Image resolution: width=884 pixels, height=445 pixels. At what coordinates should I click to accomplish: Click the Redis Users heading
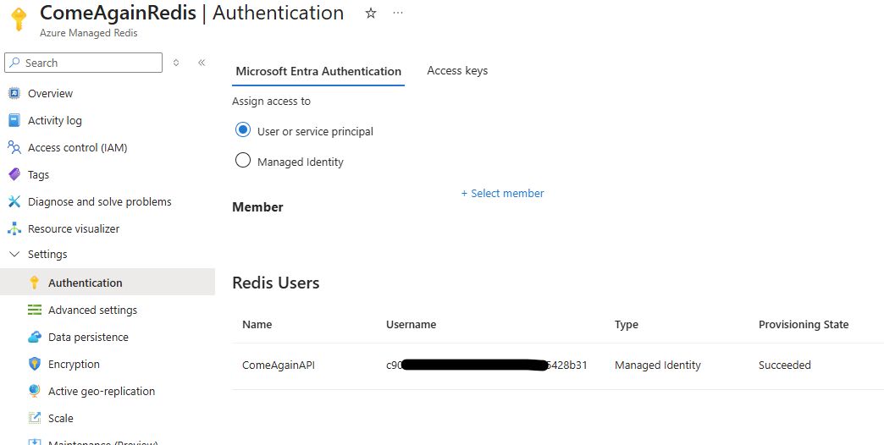click(x=276, y=283)
